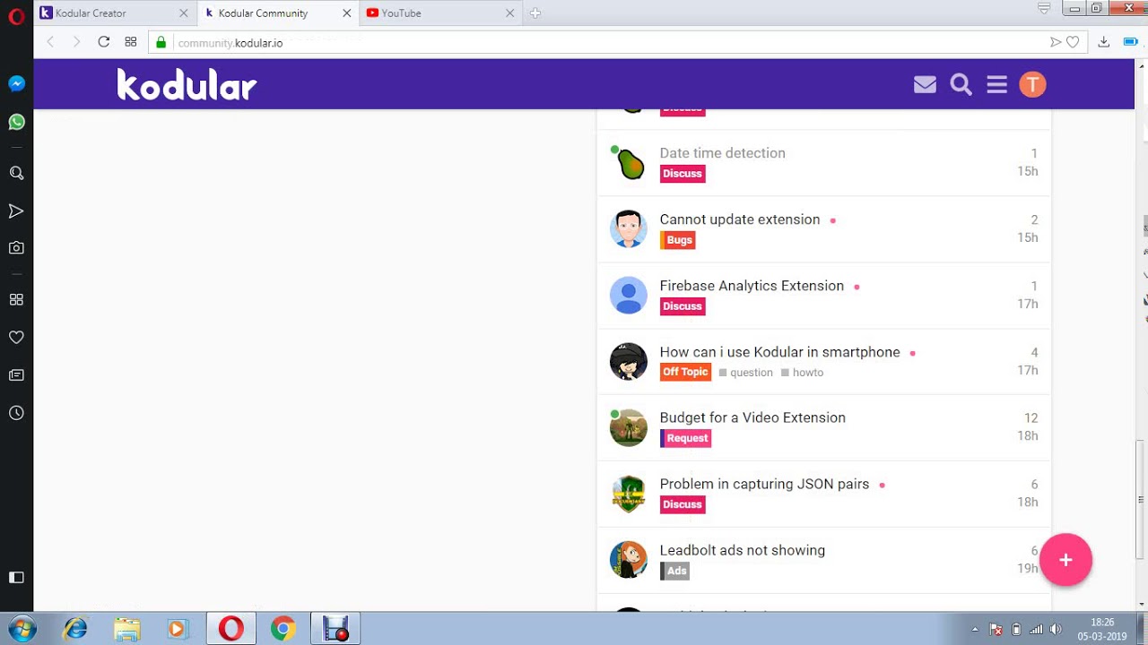
Task: Open a new browser tab
Action: 535,13
